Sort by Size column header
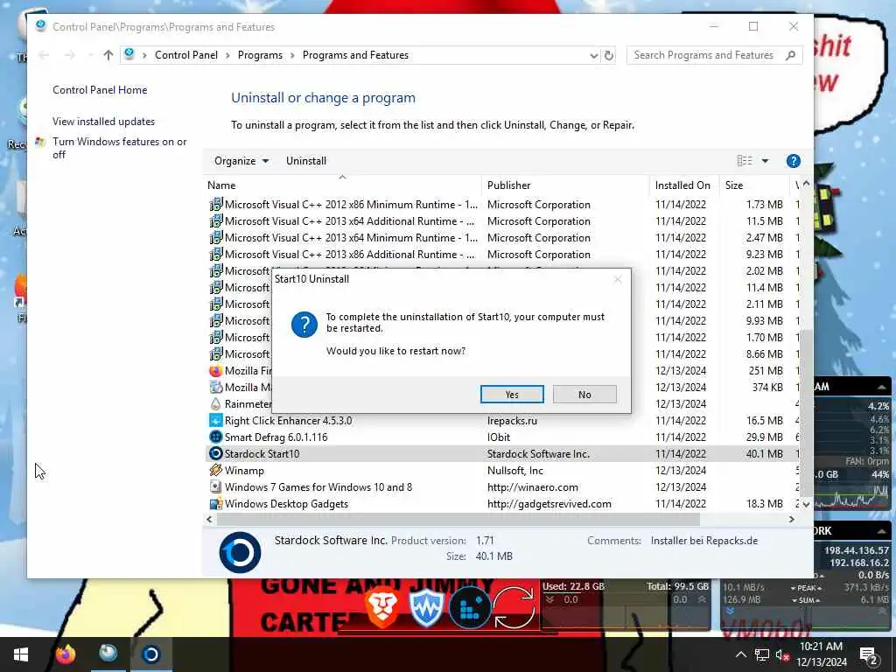 coord(754,185)
